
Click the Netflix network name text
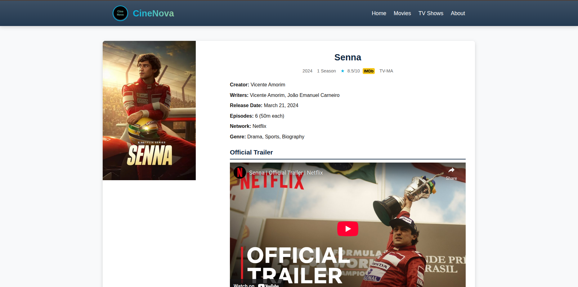259,126
